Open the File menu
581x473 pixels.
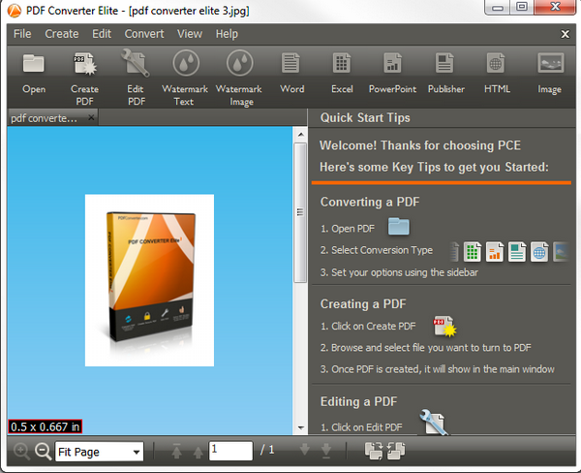[22, 34]
